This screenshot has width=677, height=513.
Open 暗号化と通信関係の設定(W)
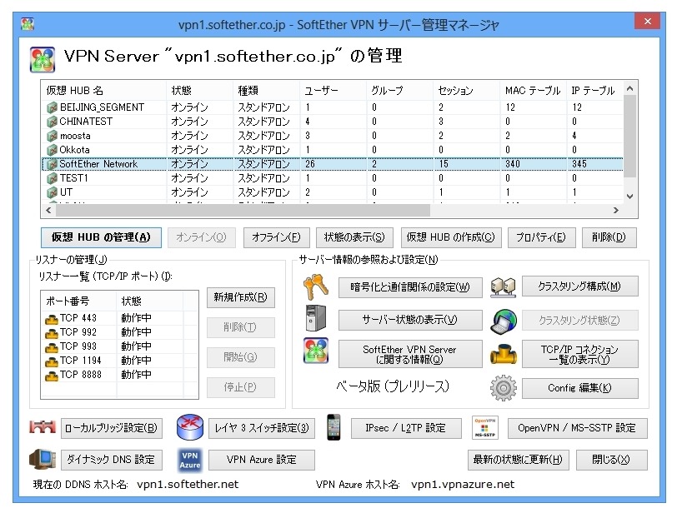coord(410,287)
